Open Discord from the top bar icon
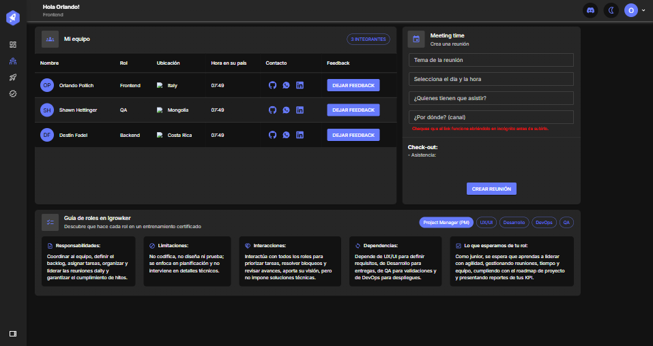653x346 pixels. 590,10
